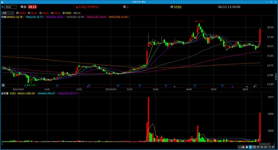Click the MA(120) 454.72 volume label
Screen dimensions: 278x150
click(68, 94)
